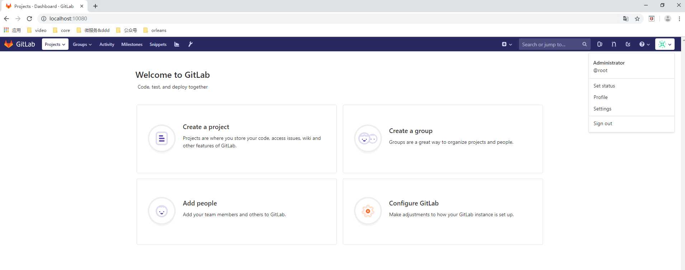Click the GitLab wordmark text

[x=25, y=44]
